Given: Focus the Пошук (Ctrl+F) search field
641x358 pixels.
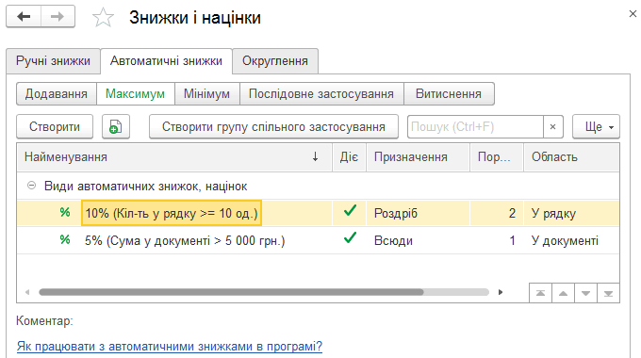Looking at the screenshot, I should (x=475, y=126).
